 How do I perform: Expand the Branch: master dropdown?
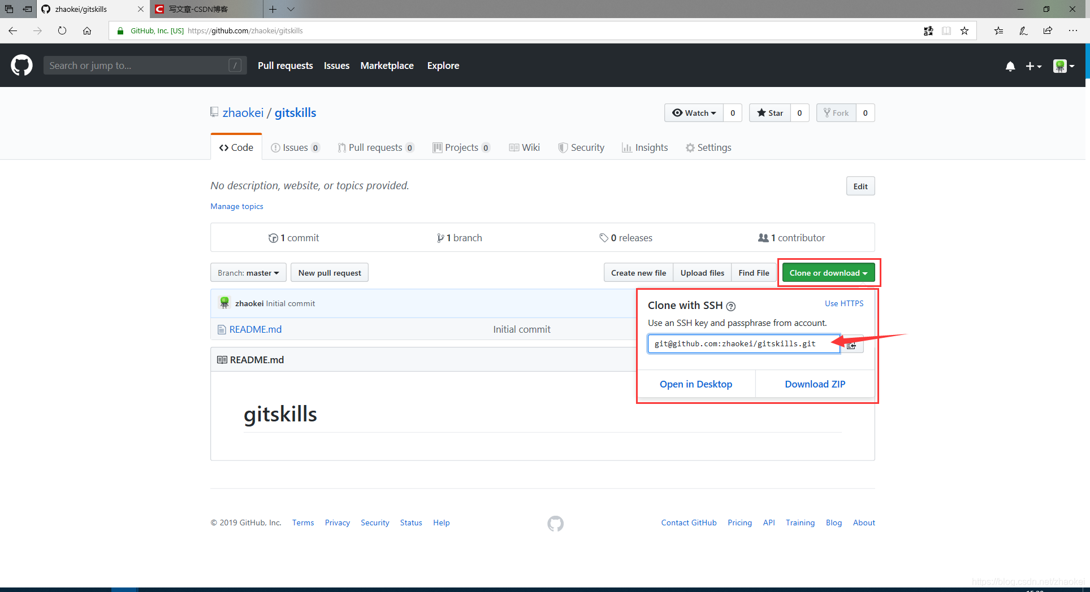(248, 273)
